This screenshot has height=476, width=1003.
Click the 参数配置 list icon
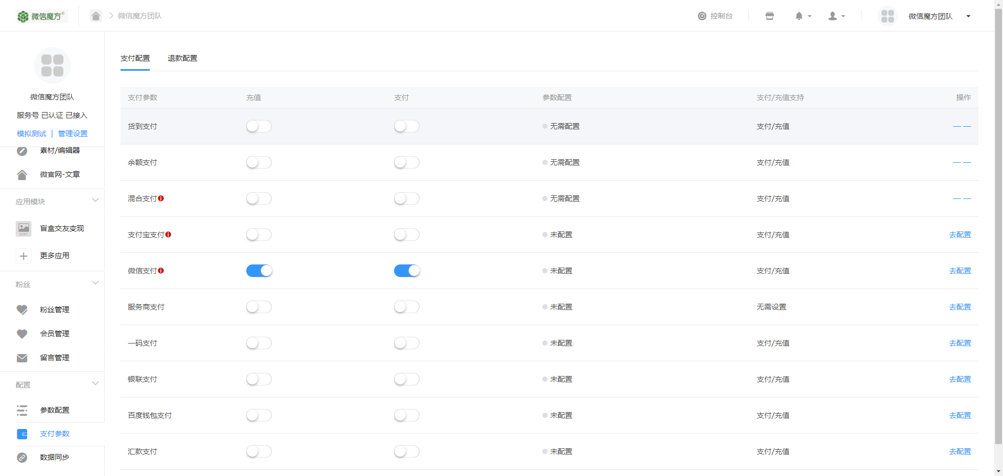pyautogui.click(x=22, y=410)
